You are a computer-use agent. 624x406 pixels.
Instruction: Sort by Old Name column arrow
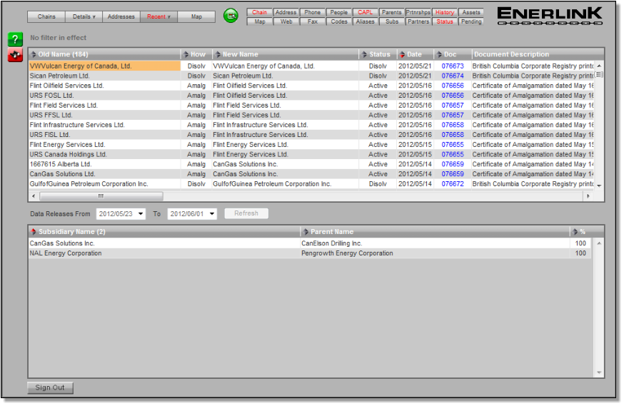(x=34, y=54)
